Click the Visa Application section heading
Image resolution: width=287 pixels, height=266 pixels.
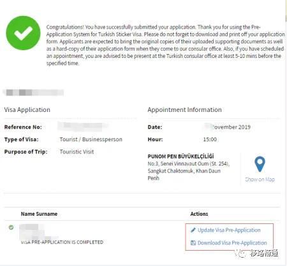27,109
